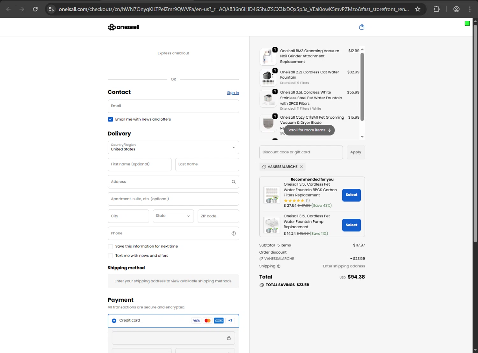Image resolution: width=478 pixels, height=353 pixels.
Task: Click the Express checkout label
Action: (173, 53)
